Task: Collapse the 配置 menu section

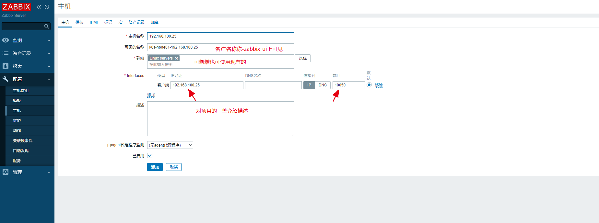Action: [x=49, y=79]
